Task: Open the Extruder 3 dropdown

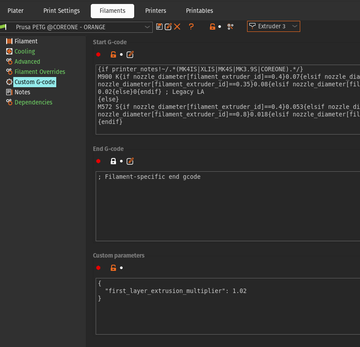Action: (x=274, y=27)
